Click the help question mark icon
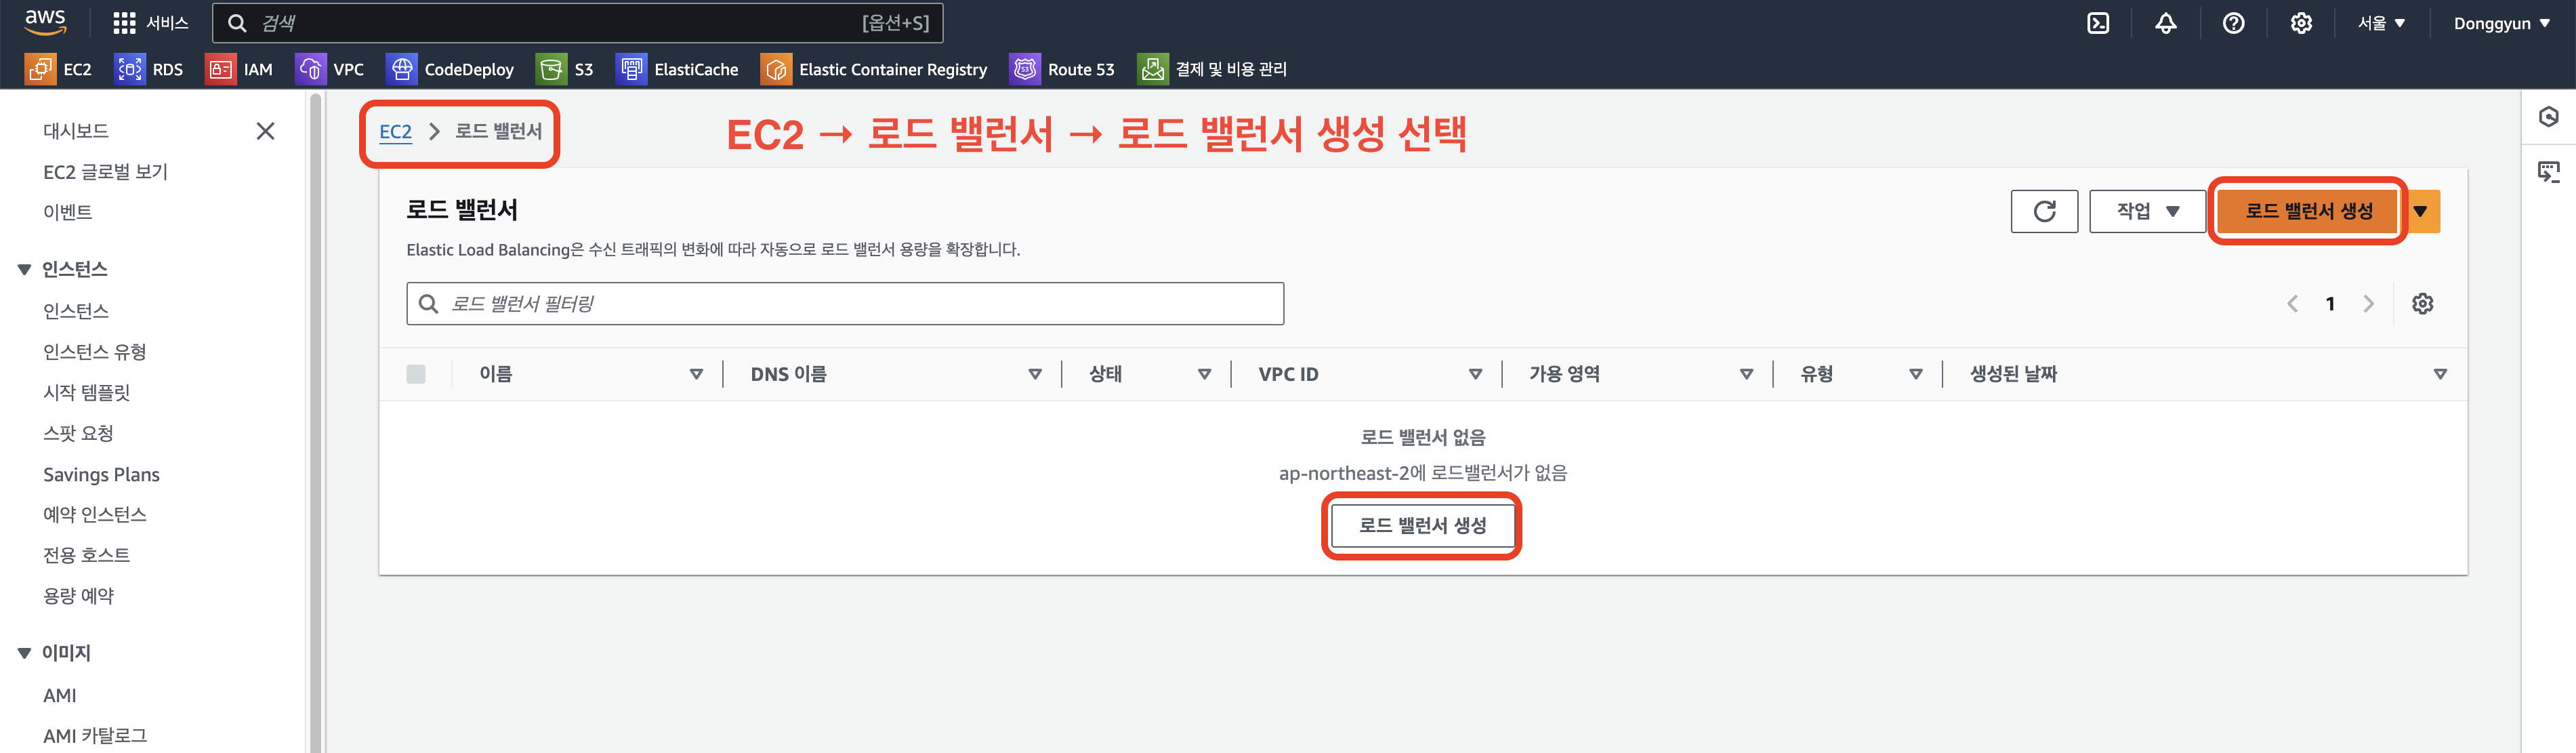The height and width of the screenshot is (753, 2576). [x=2233, y=23]
